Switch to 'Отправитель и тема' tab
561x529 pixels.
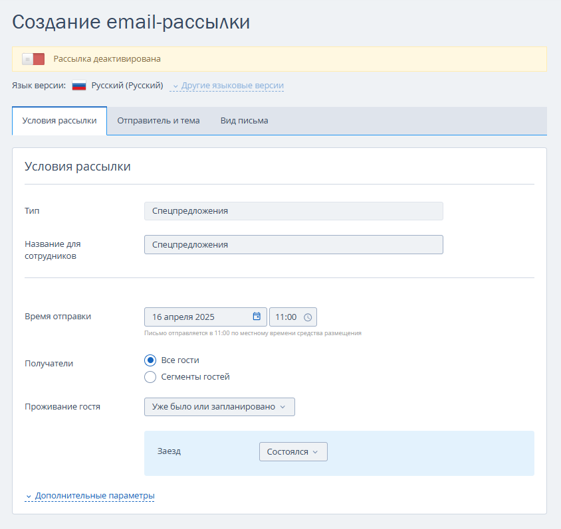click(x=158, y=121)
